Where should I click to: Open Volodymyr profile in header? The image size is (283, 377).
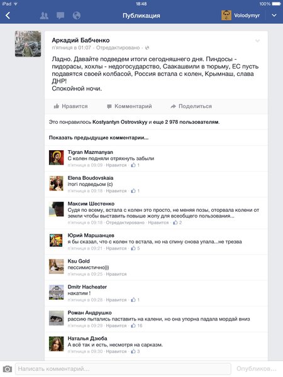click(240, 15)
